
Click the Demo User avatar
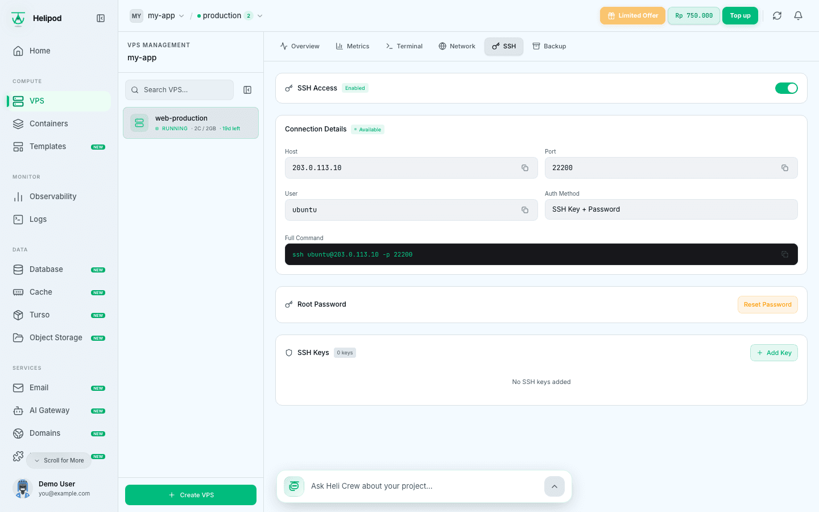click(23, 488)
